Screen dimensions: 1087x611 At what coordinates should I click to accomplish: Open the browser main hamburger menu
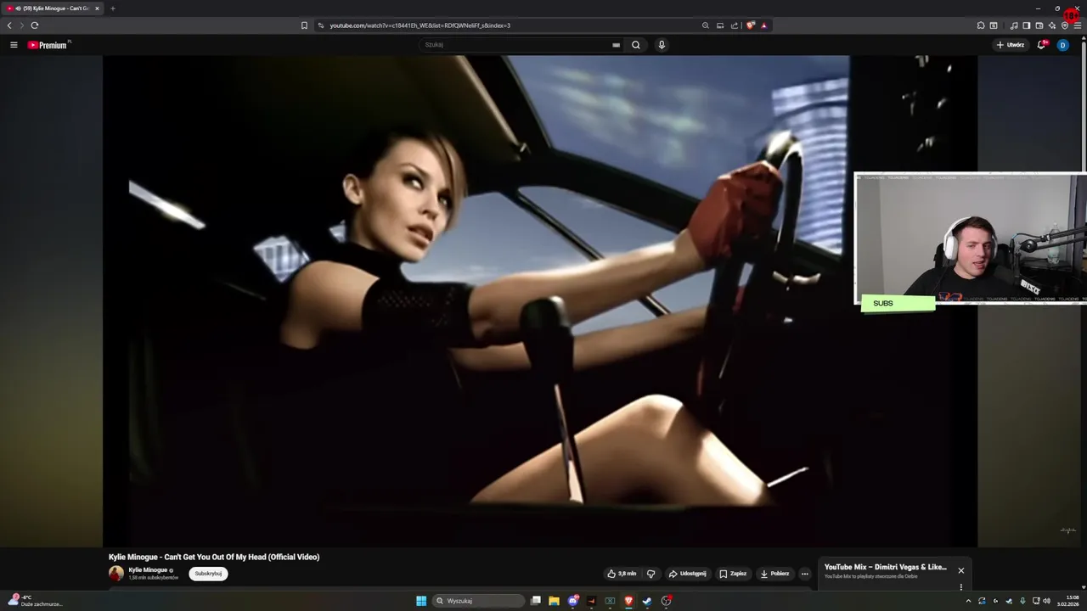tap(1078, 25)
